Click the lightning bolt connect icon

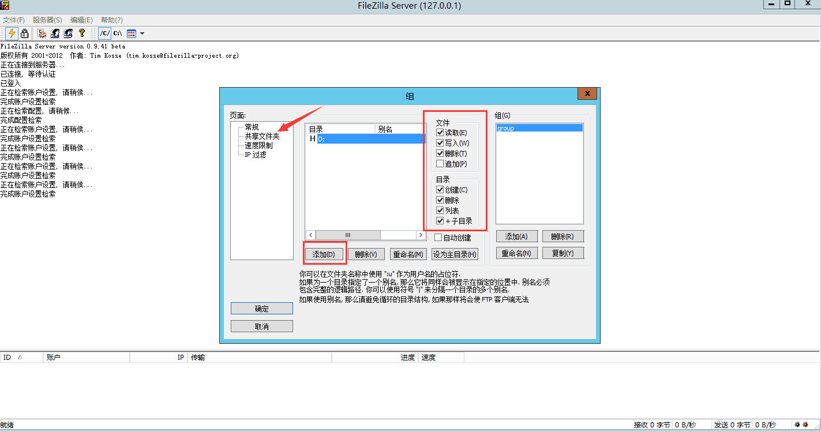click(x=12, y=33)
